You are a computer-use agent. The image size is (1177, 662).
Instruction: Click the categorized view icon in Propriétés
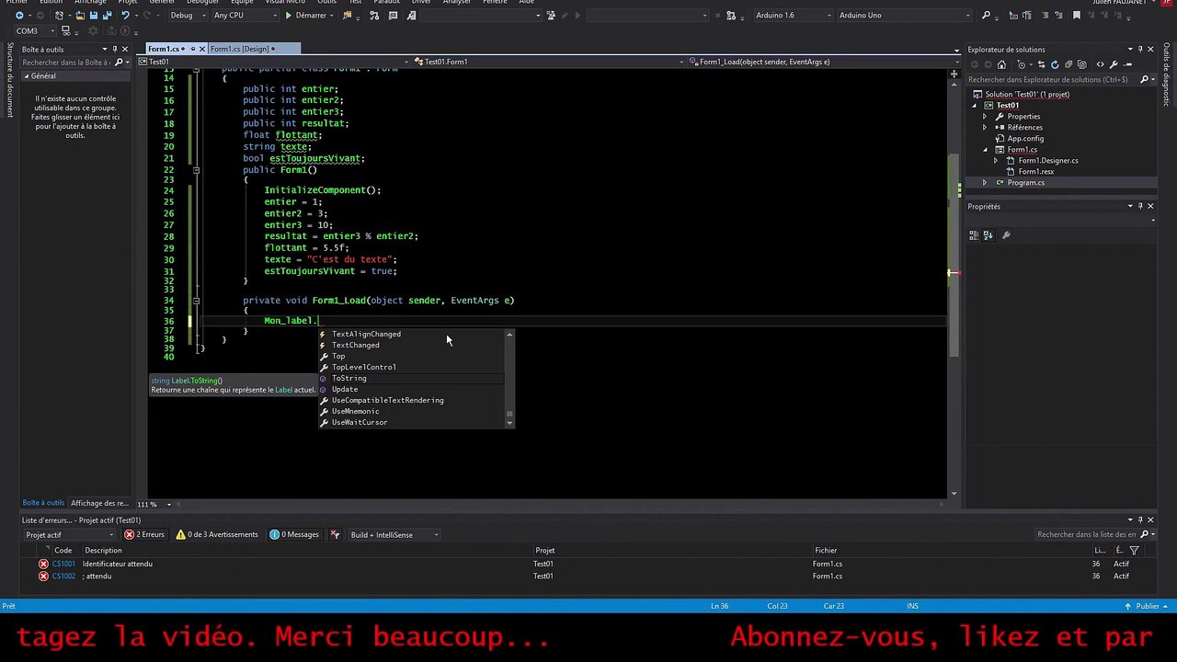pyautogui.click(x=975, y=235)
